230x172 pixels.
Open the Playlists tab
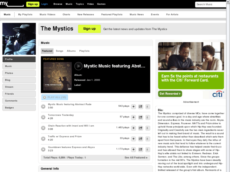pos(84,51)
